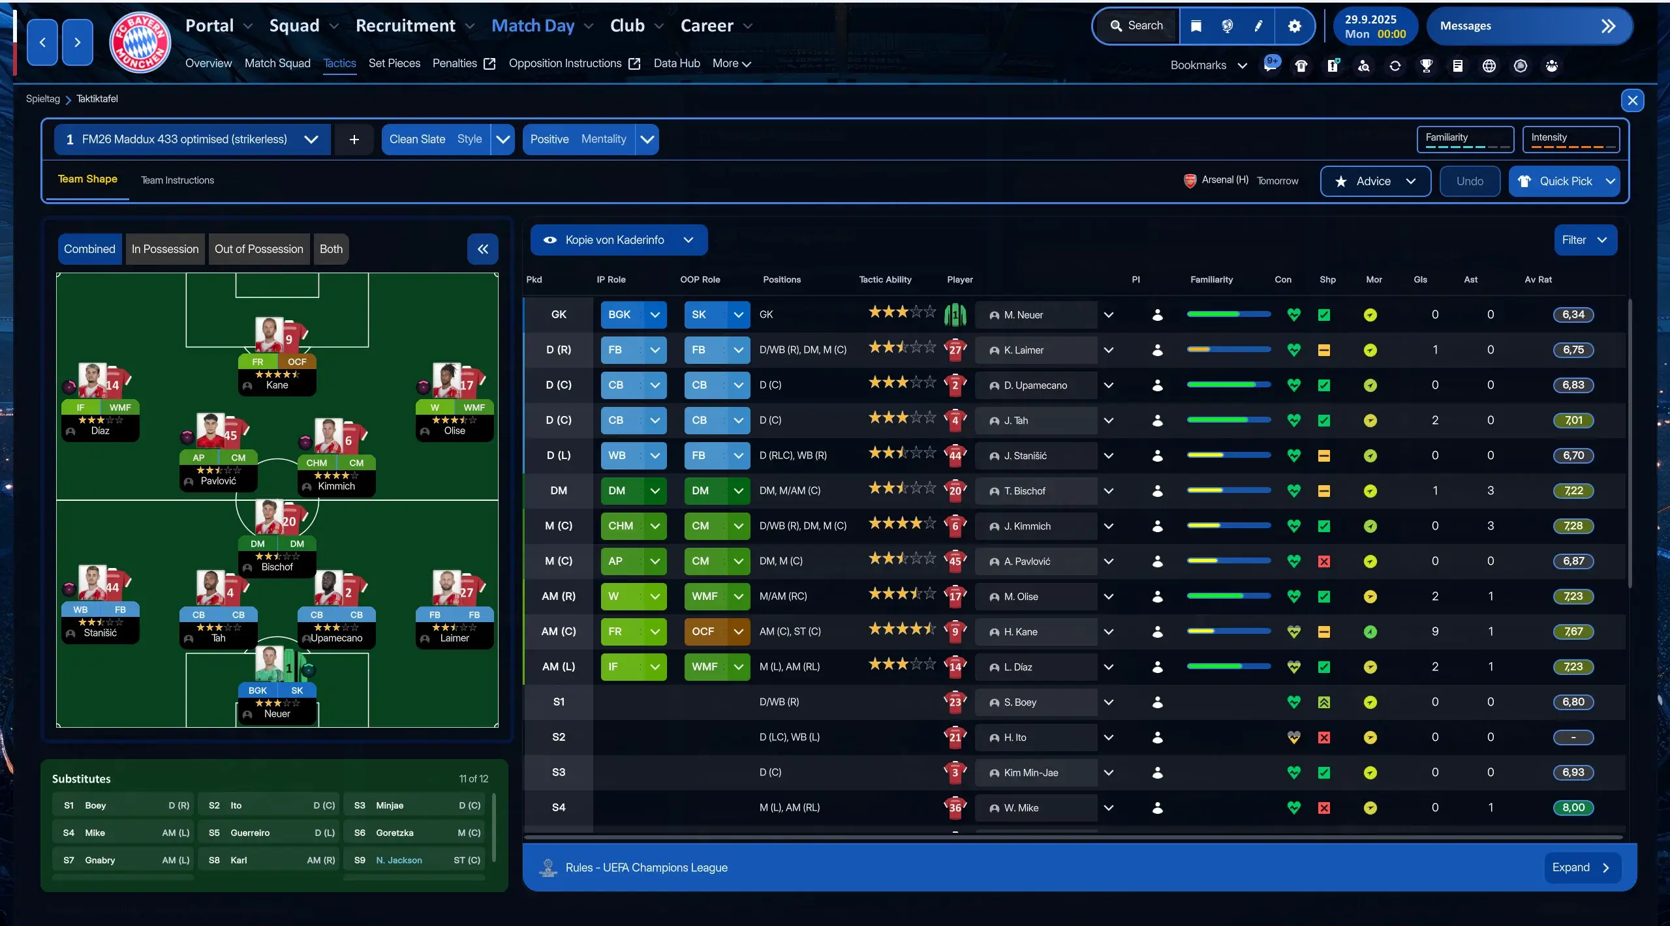
Task: Open the Positive Mentality dropdown
Action: click(647, 140)
